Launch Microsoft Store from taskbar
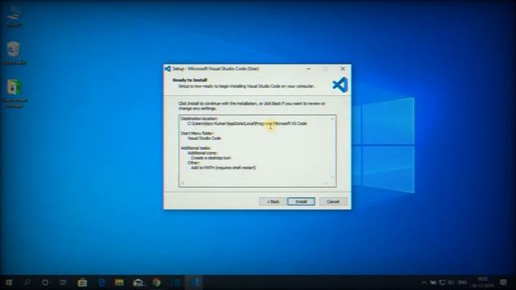The image size is (516, 290). [82, 283]
